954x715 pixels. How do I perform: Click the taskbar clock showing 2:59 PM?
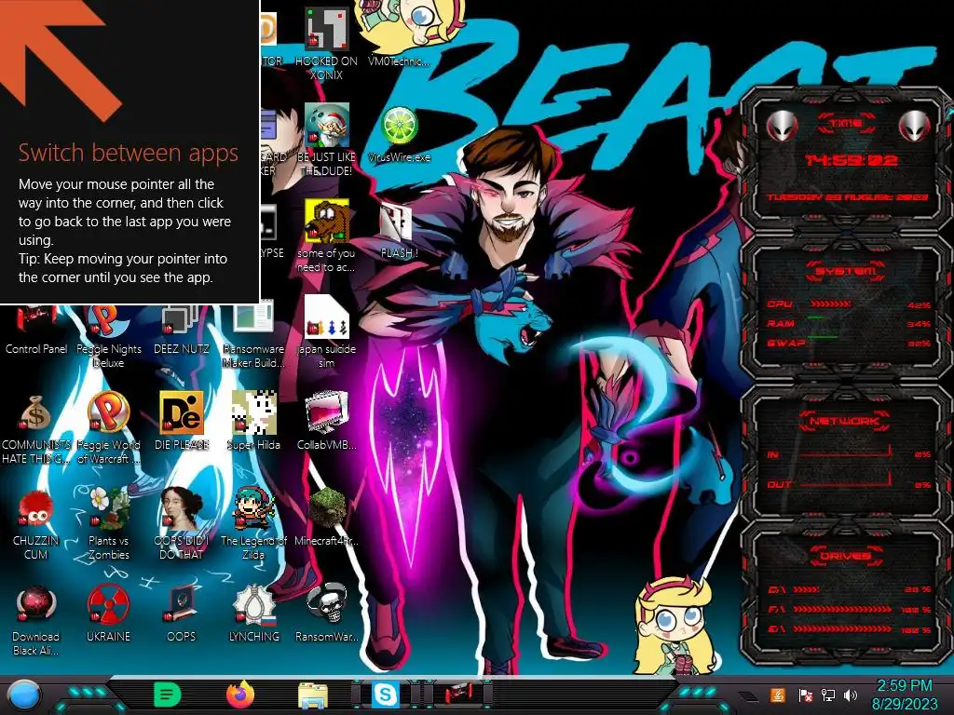click(904, 695)
